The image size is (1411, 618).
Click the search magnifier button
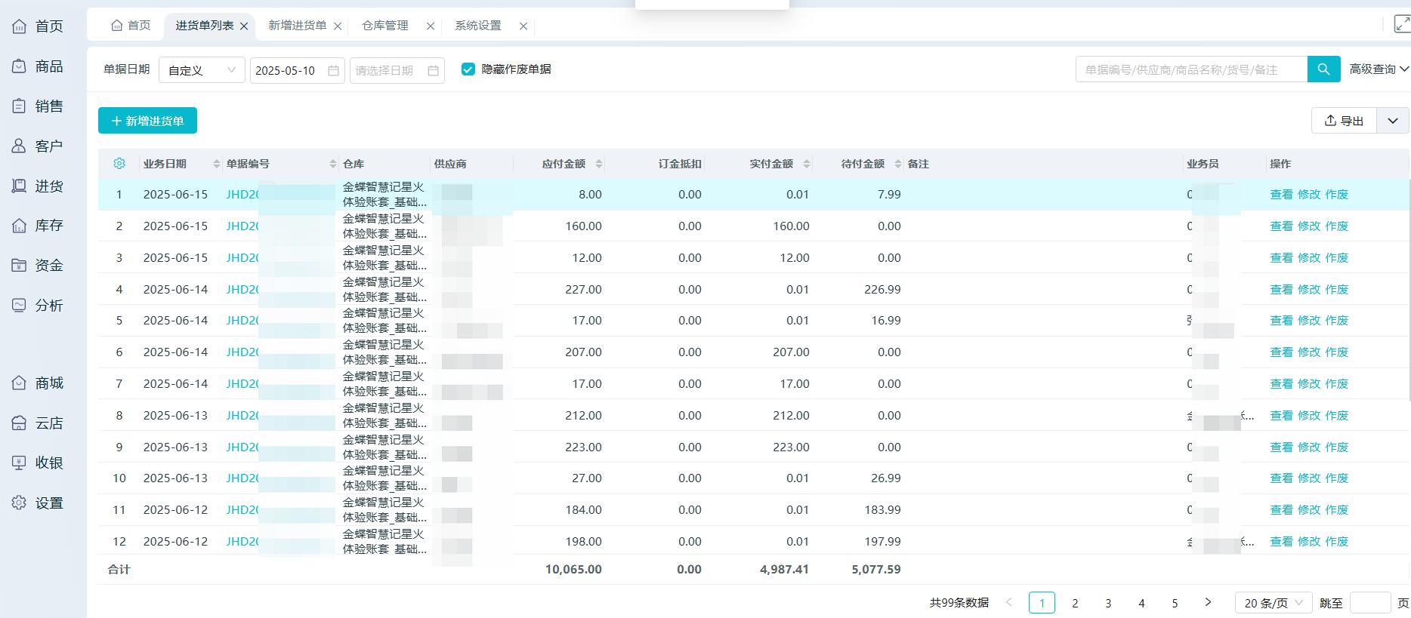coord(1323,69)
